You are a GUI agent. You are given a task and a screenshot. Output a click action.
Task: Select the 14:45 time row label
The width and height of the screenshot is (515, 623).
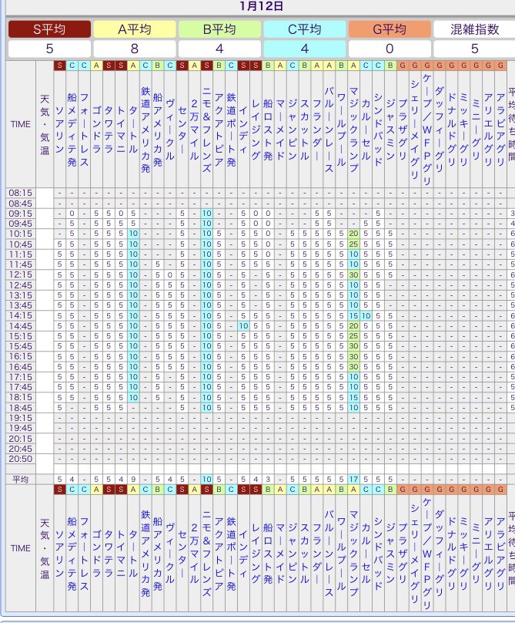(21, 326)
